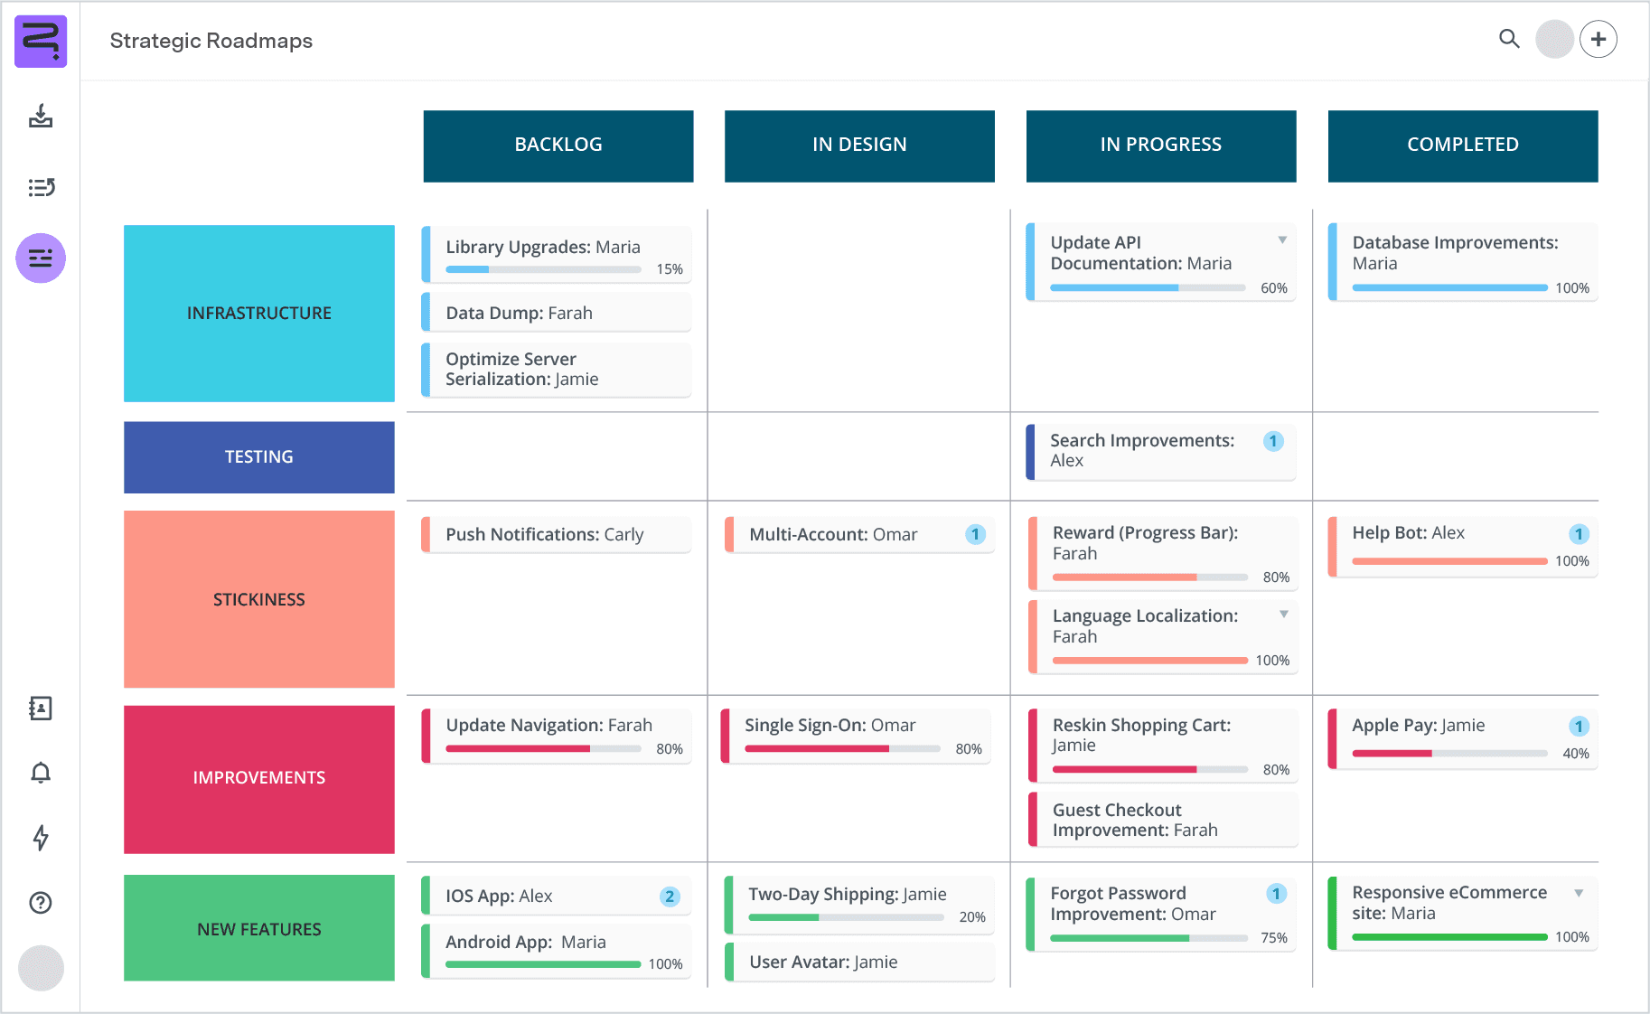This screenshot has height=1014, width=1650.
Task: Open help via the question mark icon
Action: tap(41, 903)
